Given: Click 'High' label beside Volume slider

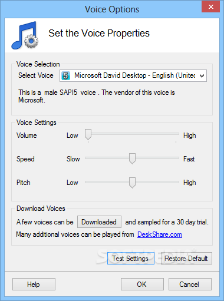Looking at the screenshot, I should pyautogui.click(x=190, y=135).
